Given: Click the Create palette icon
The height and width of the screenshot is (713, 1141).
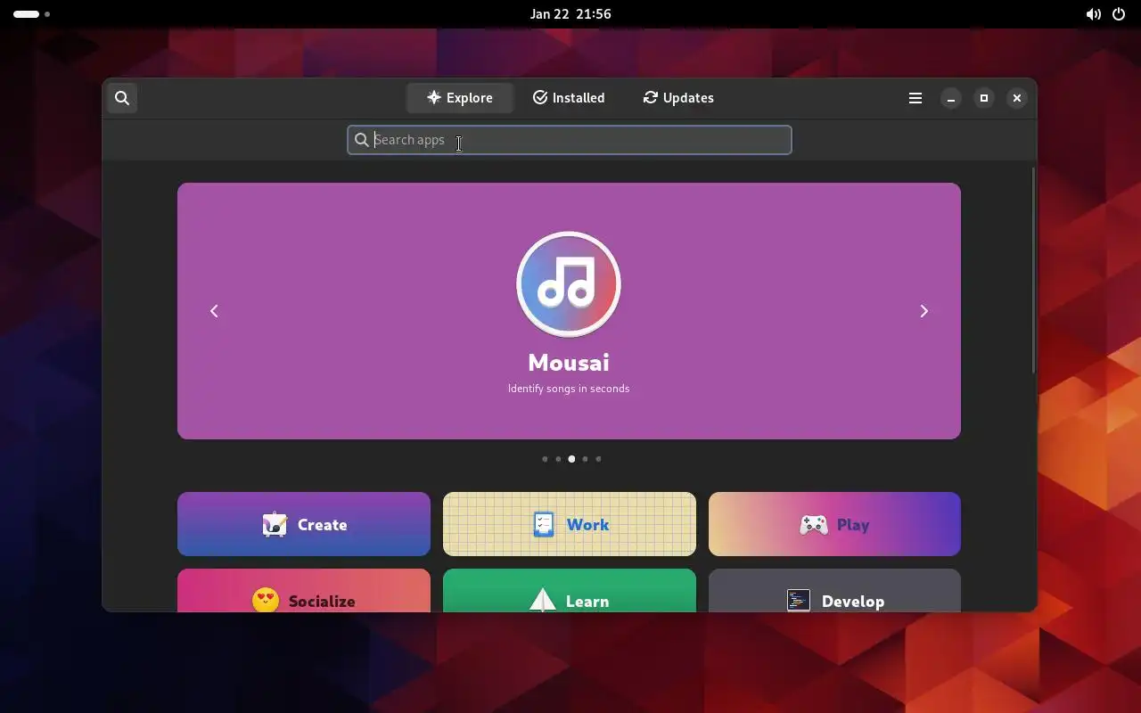Looking at the screenshot, I should tap(275, 524).
